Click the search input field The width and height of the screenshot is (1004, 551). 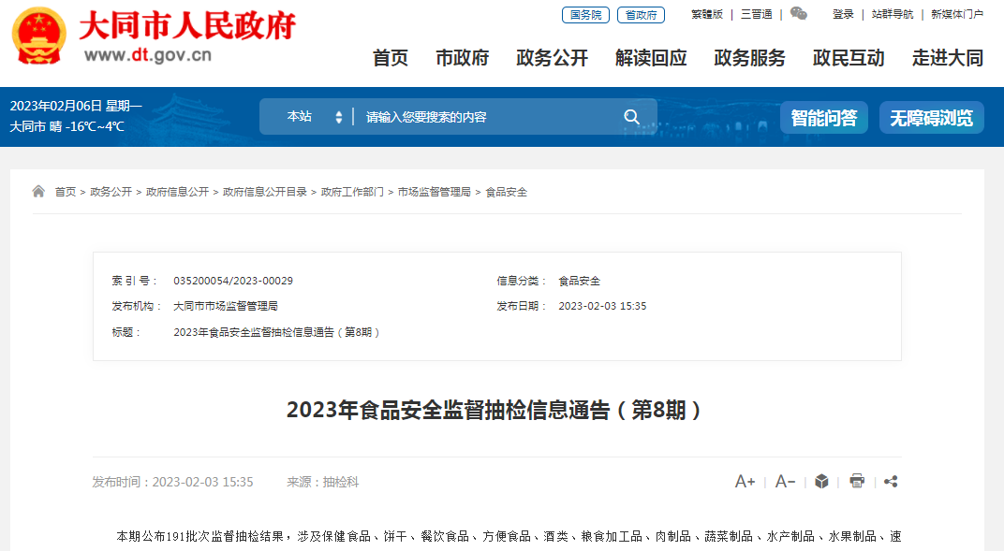[x=487, y=117]
